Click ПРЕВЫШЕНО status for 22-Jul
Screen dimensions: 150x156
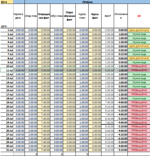tap(139, 114)
